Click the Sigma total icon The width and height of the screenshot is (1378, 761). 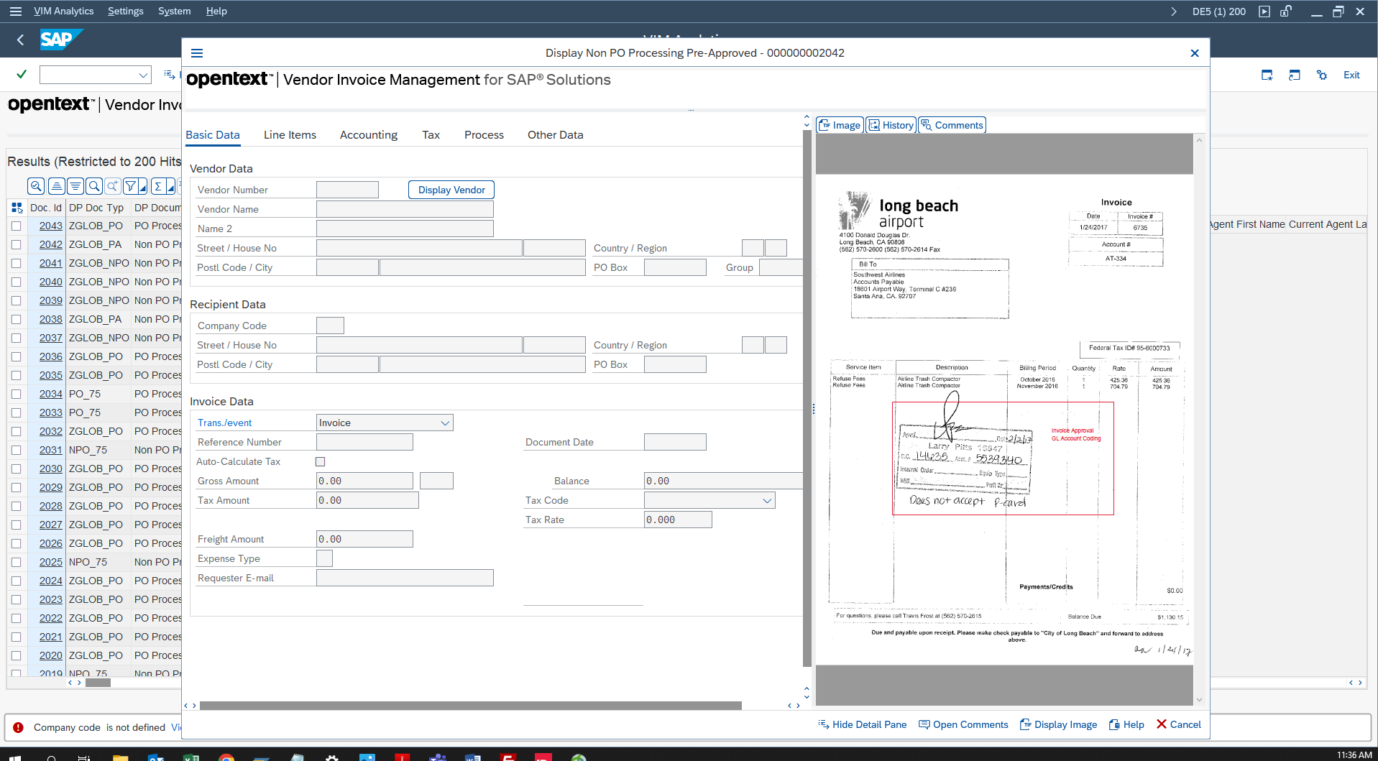158,186
